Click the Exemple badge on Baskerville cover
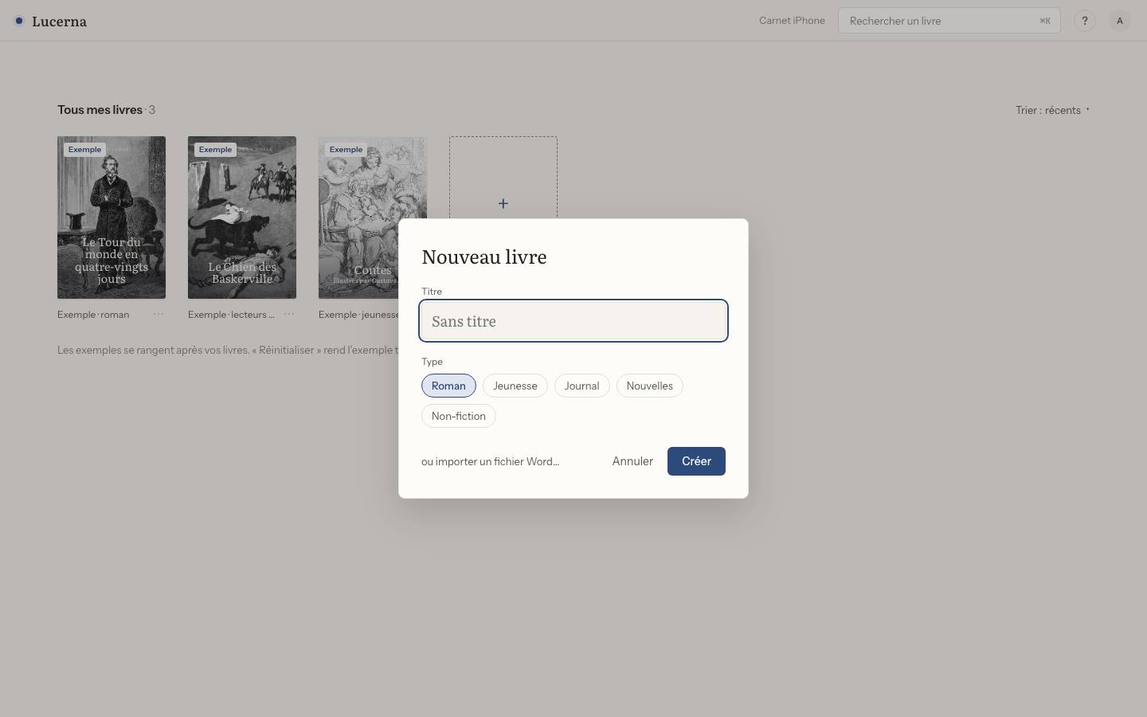The height and width of the screenshot is (717, 1147). coord(215,149)
